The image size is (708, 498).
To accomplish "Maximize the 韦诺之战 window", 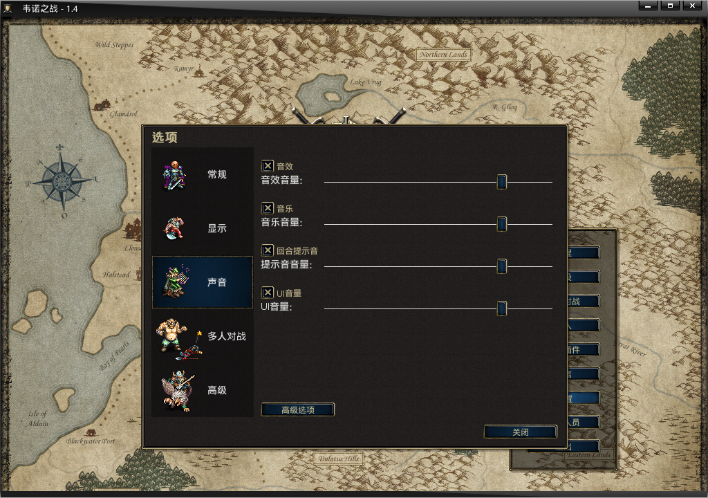I will pos(670,6).
